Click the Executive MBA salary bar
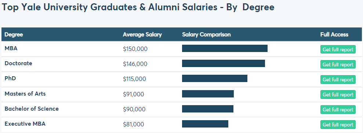Screen dimensions: 363x133 pos(205,124)
